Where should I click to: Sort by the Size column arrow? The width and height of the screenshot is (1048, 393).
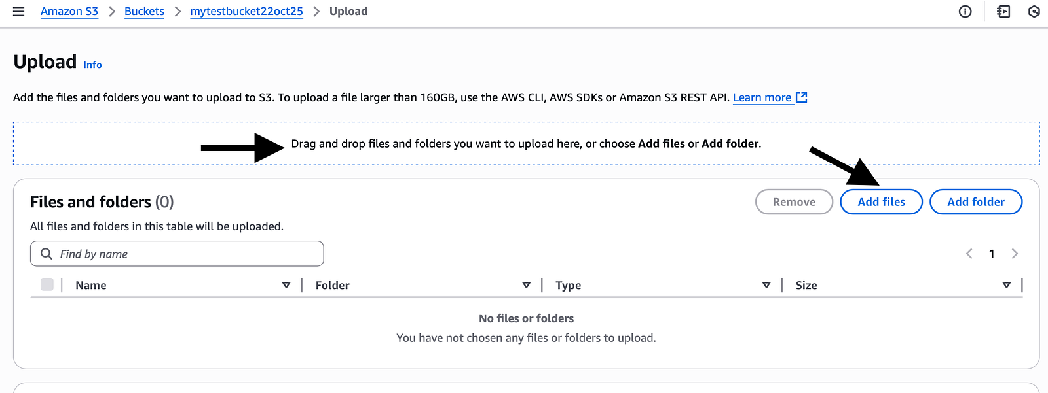[1007, 285]
